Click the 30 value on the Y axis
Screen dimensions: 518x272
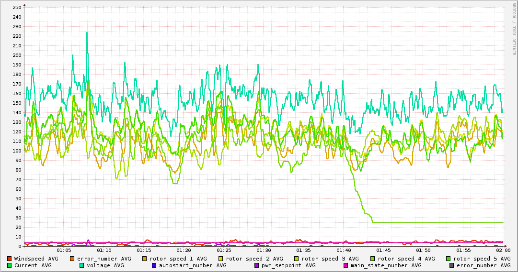(18, 218)
